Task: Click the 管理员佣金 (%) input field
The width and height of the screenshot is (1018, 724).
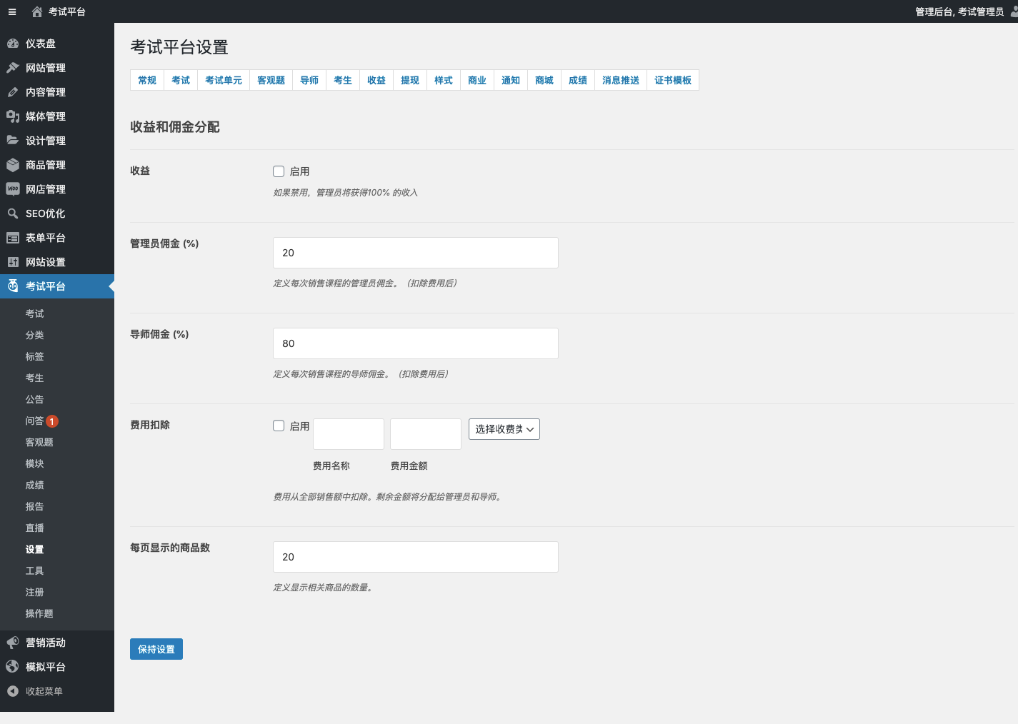Action: pyautogui.click(x=416, y=253)
